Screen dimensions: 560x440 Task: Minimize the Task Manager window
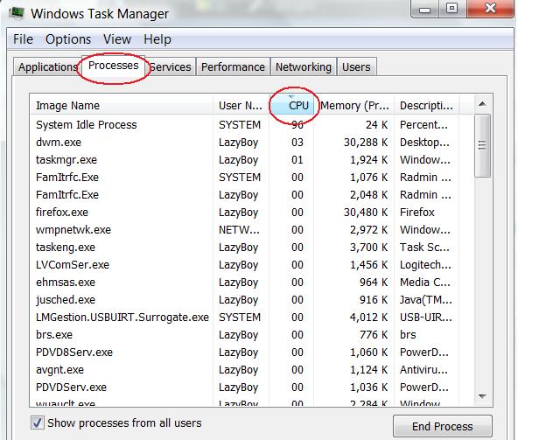[x=424, y=10]
